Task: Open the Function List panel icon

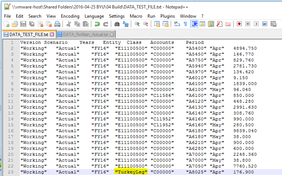Action: (x=220, y=24)
